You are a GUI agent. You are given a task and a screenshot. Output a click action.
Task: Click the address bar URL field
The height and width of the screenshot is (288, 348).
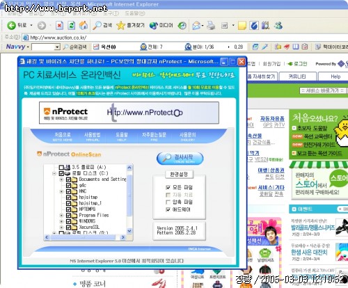tap(186, 38)
